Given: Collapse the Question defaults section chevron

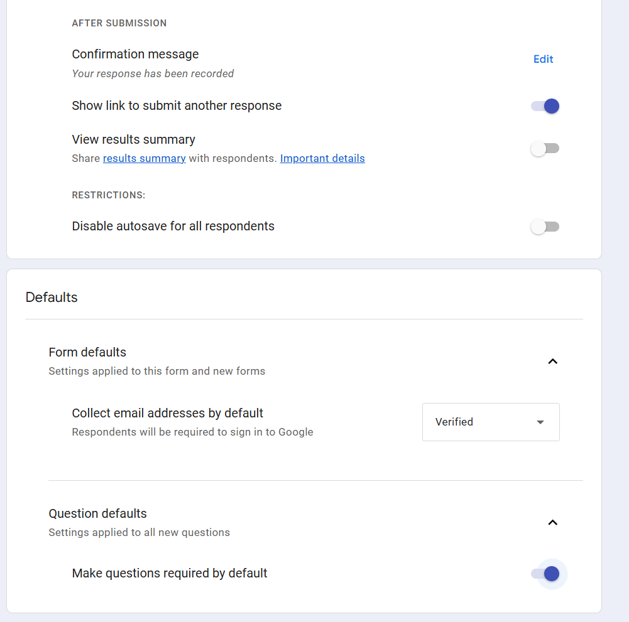Looking at the screenshot, I should tap(552, 522).
